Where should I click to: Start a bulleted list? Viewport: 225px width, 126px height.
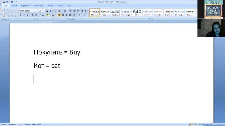[59, 11]
